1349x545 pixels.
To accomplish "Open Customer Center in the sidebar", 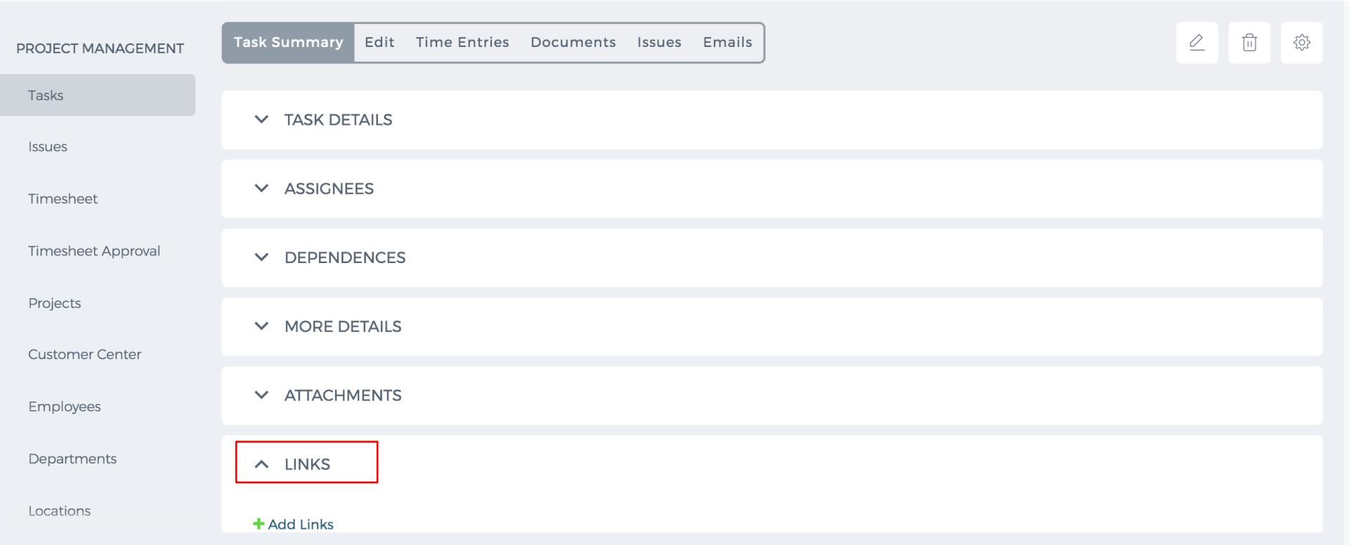I will tap(84, 354).
